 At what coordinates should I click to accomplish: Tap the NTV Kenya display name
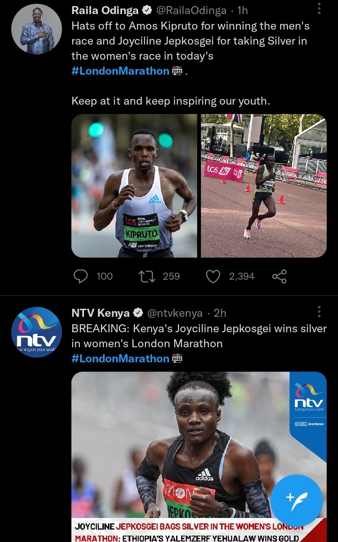click(x=100, y=313)
